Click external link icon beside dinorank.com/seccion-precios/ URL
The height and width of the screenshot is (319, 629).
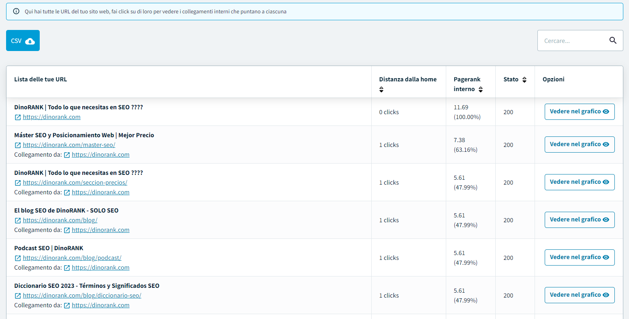click(18, 183)
